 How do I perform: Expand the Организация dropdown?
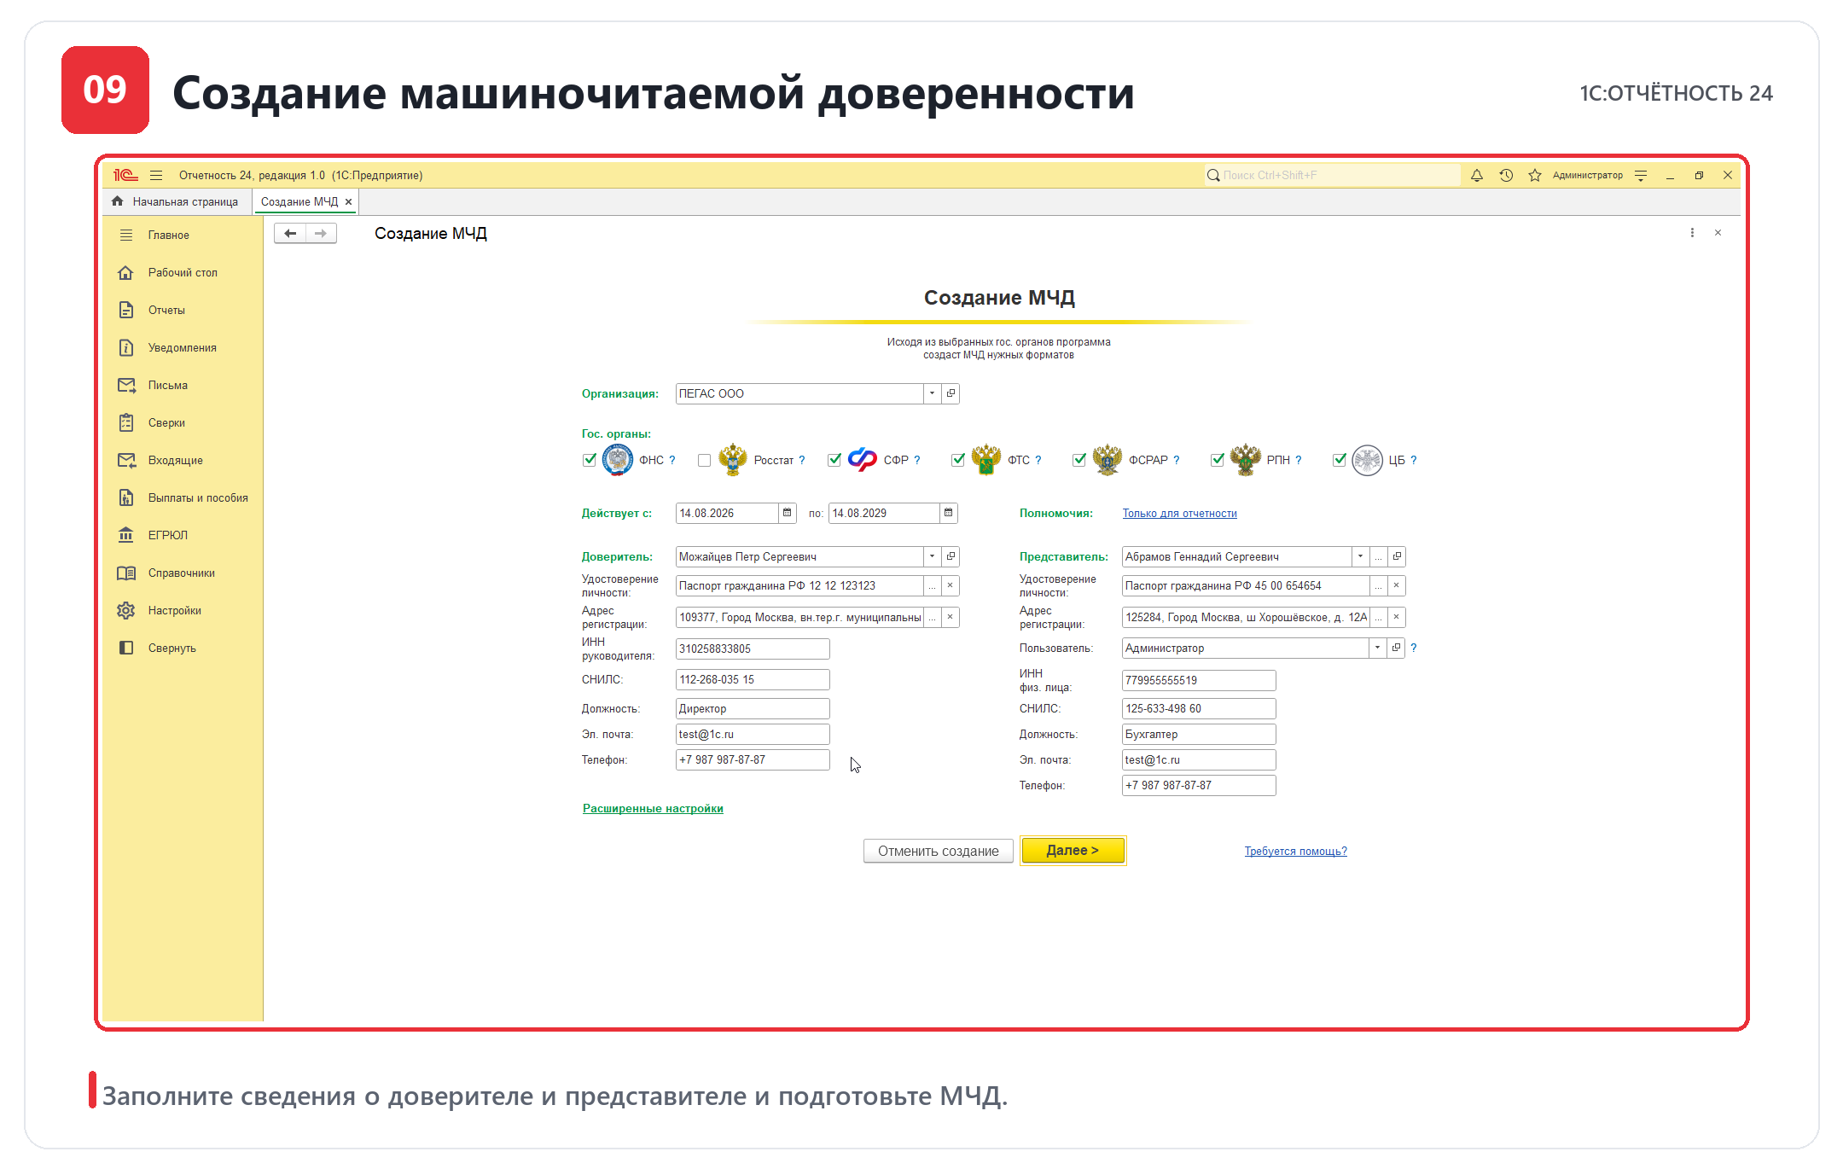[932, 393]
